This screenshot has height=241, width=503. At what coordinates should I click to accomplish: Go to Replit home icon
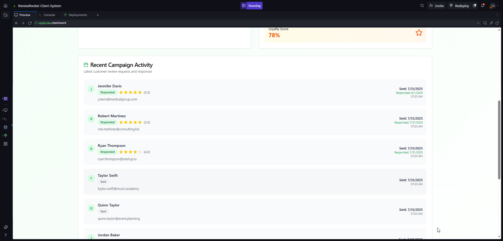coord(6,6)
